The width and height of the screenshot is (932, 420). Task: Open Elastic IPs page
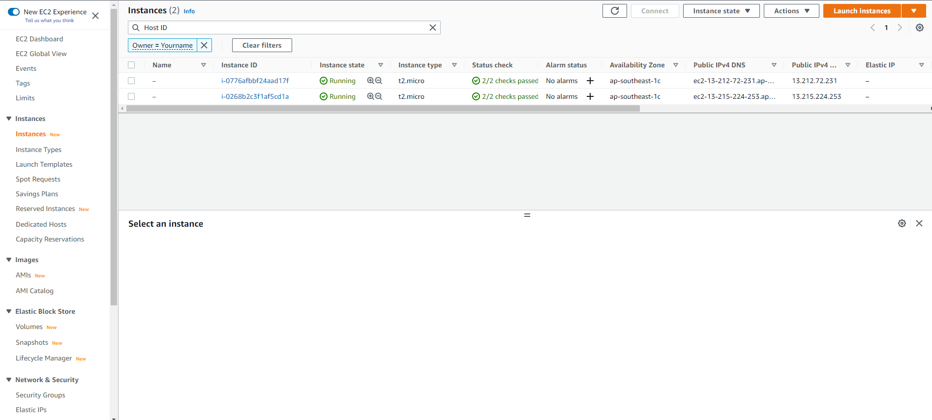(31, 410)
